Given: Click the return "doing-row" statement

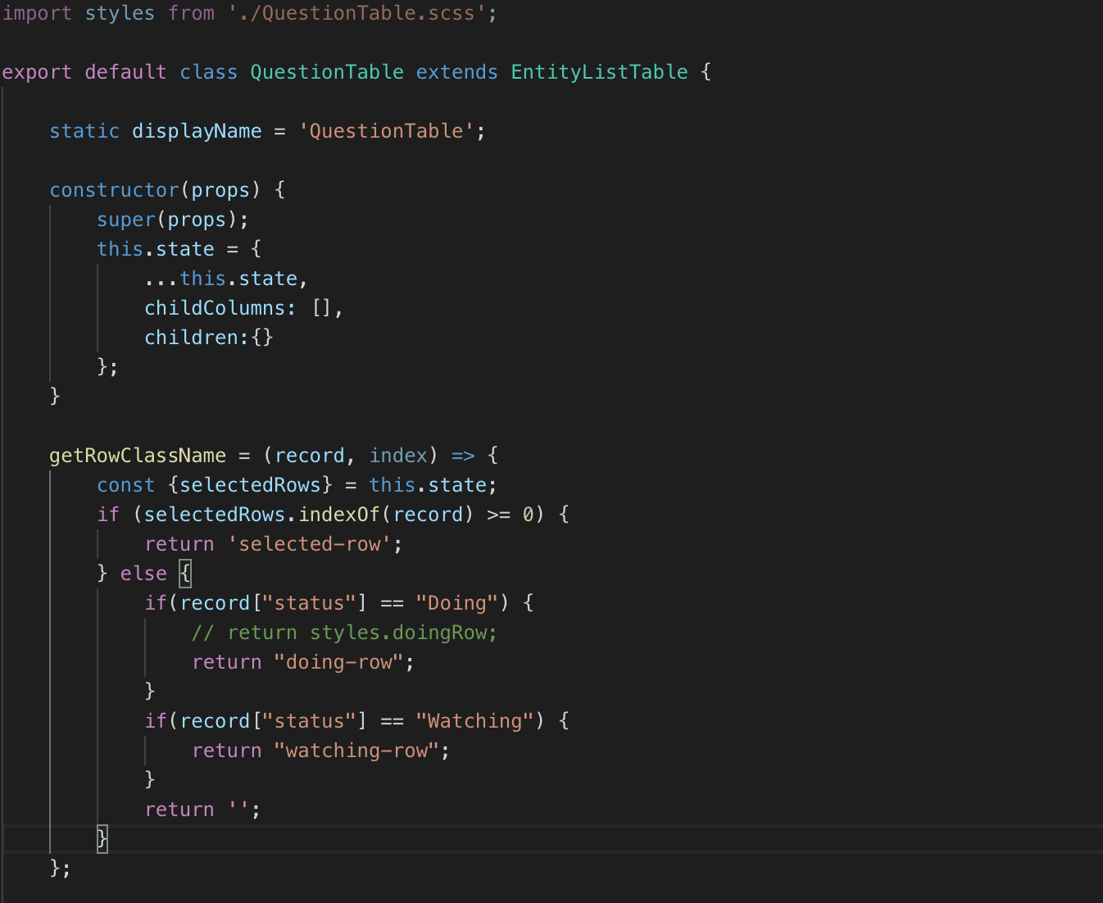Looking at the screenshot, I should 302,661.
